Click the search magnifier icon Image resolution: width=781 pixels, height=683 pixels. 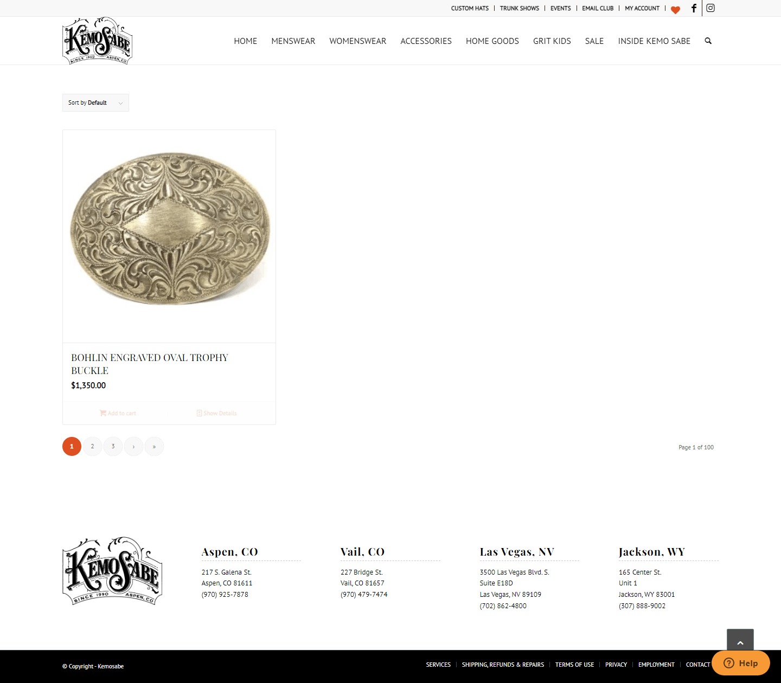[x=708, y=41]
